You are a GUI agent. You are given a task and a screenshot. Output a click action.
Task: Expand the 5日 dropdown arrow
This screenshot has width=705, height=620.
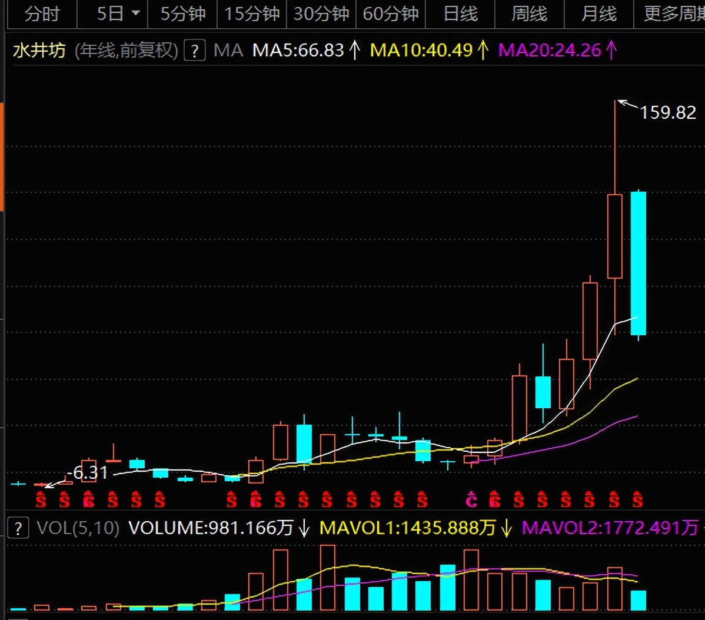pos(136,13)
